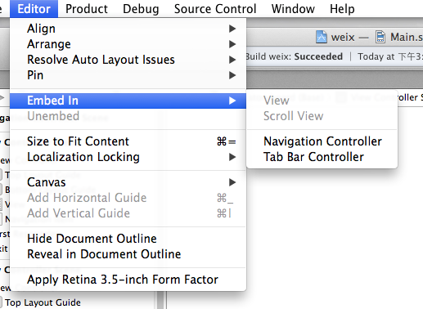Expand the Align submenu arrow
423x309 pixels.
(x=232, y=29)
